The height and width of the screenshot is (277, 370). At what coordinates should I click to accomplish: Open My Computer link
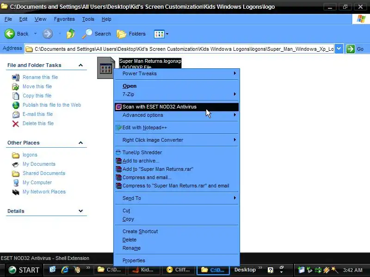point(37,182)
